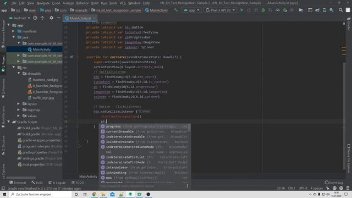
Task: Collapse the drawable folder
Action: [x=19, y=73]
